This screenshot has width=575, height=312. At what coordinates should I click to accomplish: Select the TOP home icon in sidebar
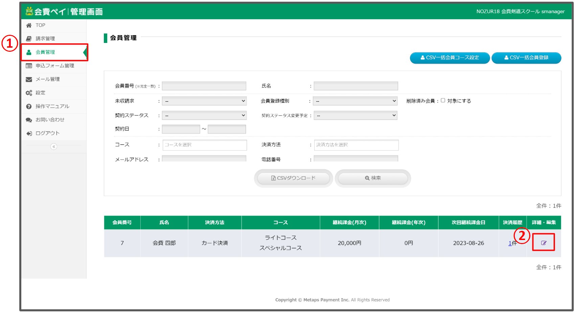(x=29, y=25)
